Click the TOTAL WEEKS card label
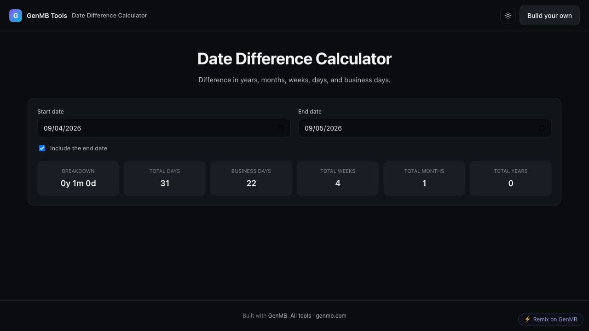This screenshot has width=589, height=331. pos(338,171)
